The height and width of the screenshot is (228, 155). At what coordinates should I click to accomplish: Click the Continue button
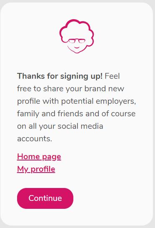click(45, 198)
